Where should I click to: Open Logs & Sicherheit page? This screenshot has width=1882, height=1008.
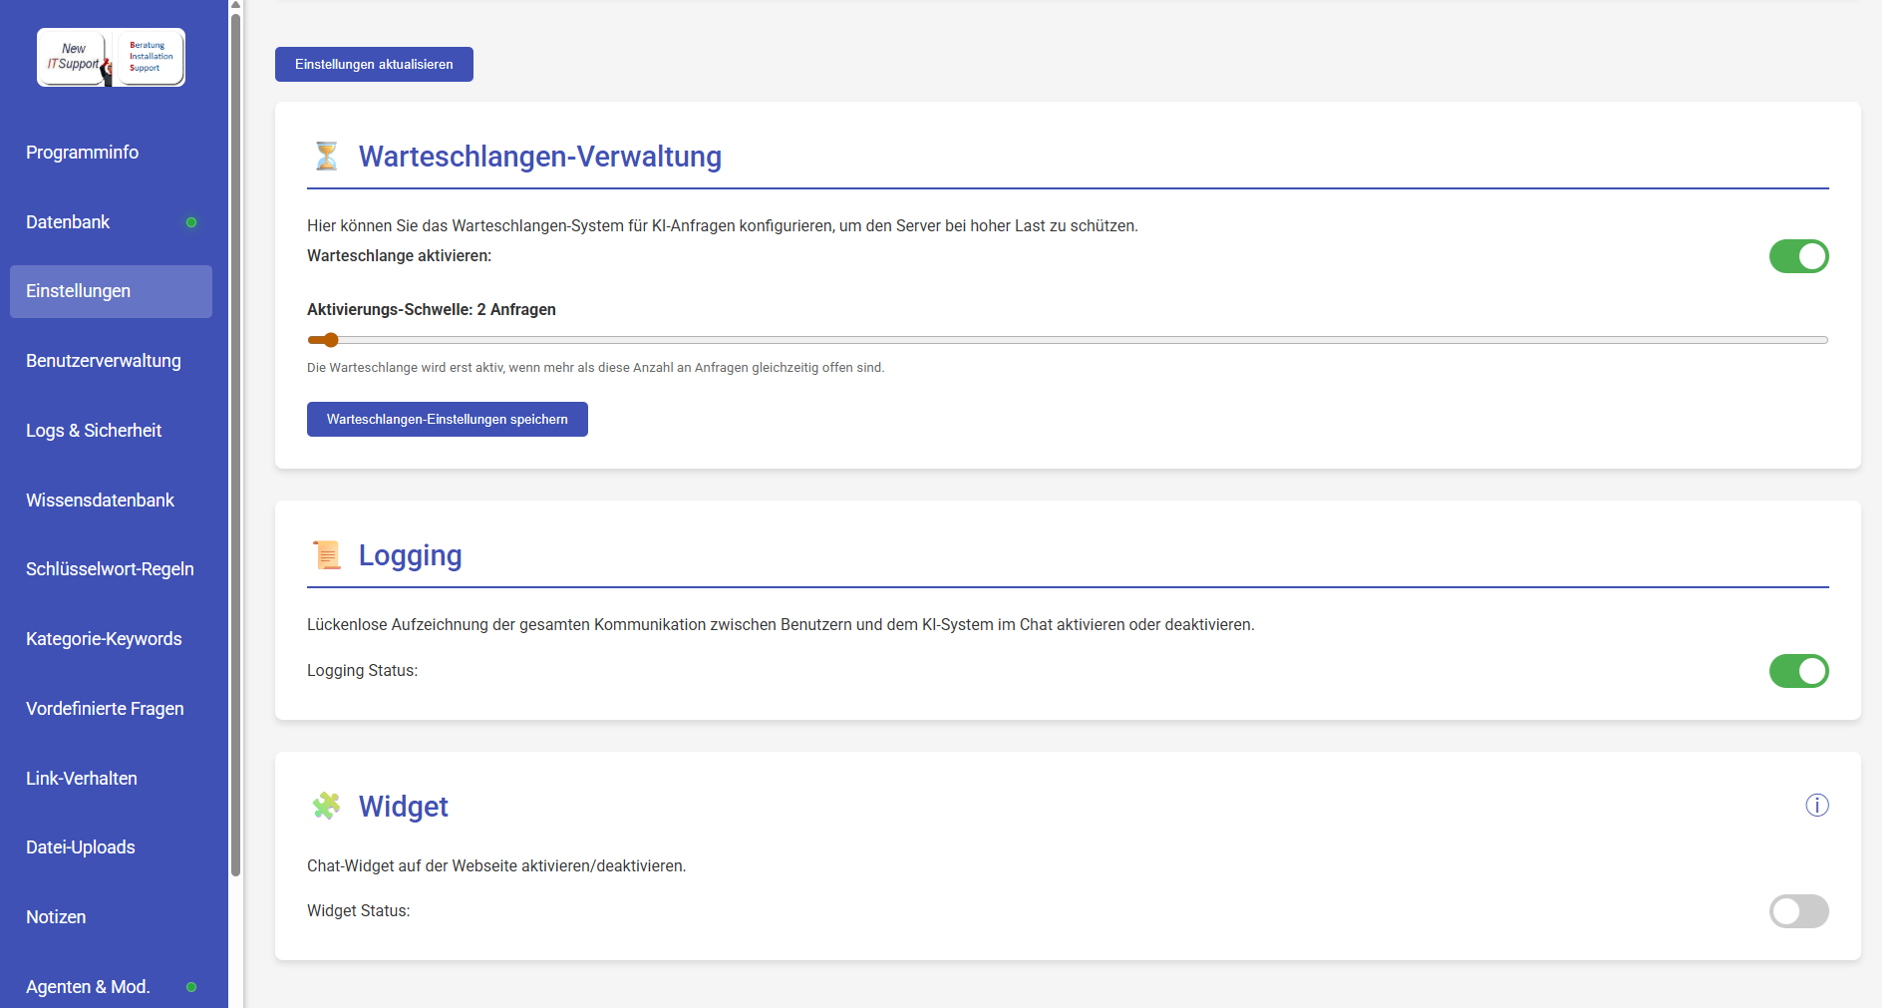[x=94, y=431]
